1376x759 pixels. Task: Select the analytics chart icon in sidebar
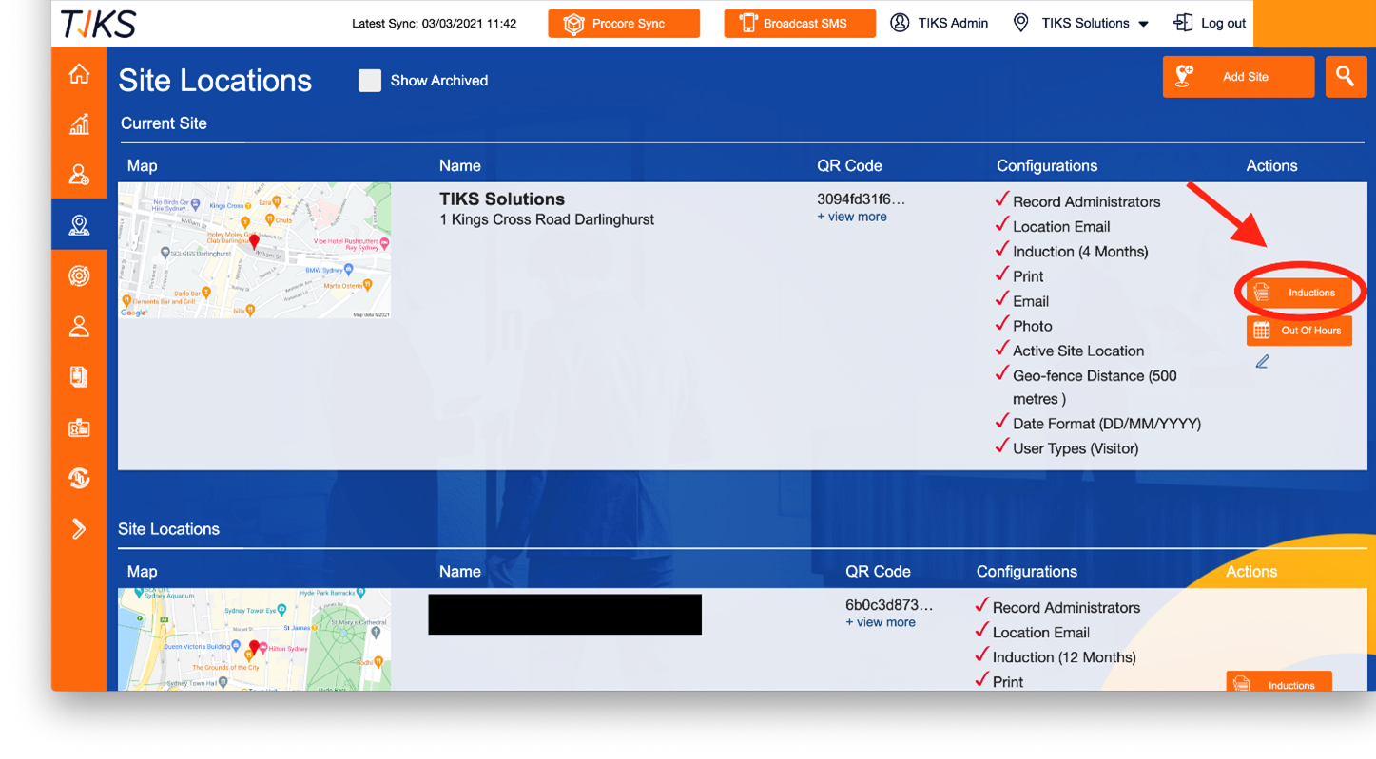[x=80, y=123]
